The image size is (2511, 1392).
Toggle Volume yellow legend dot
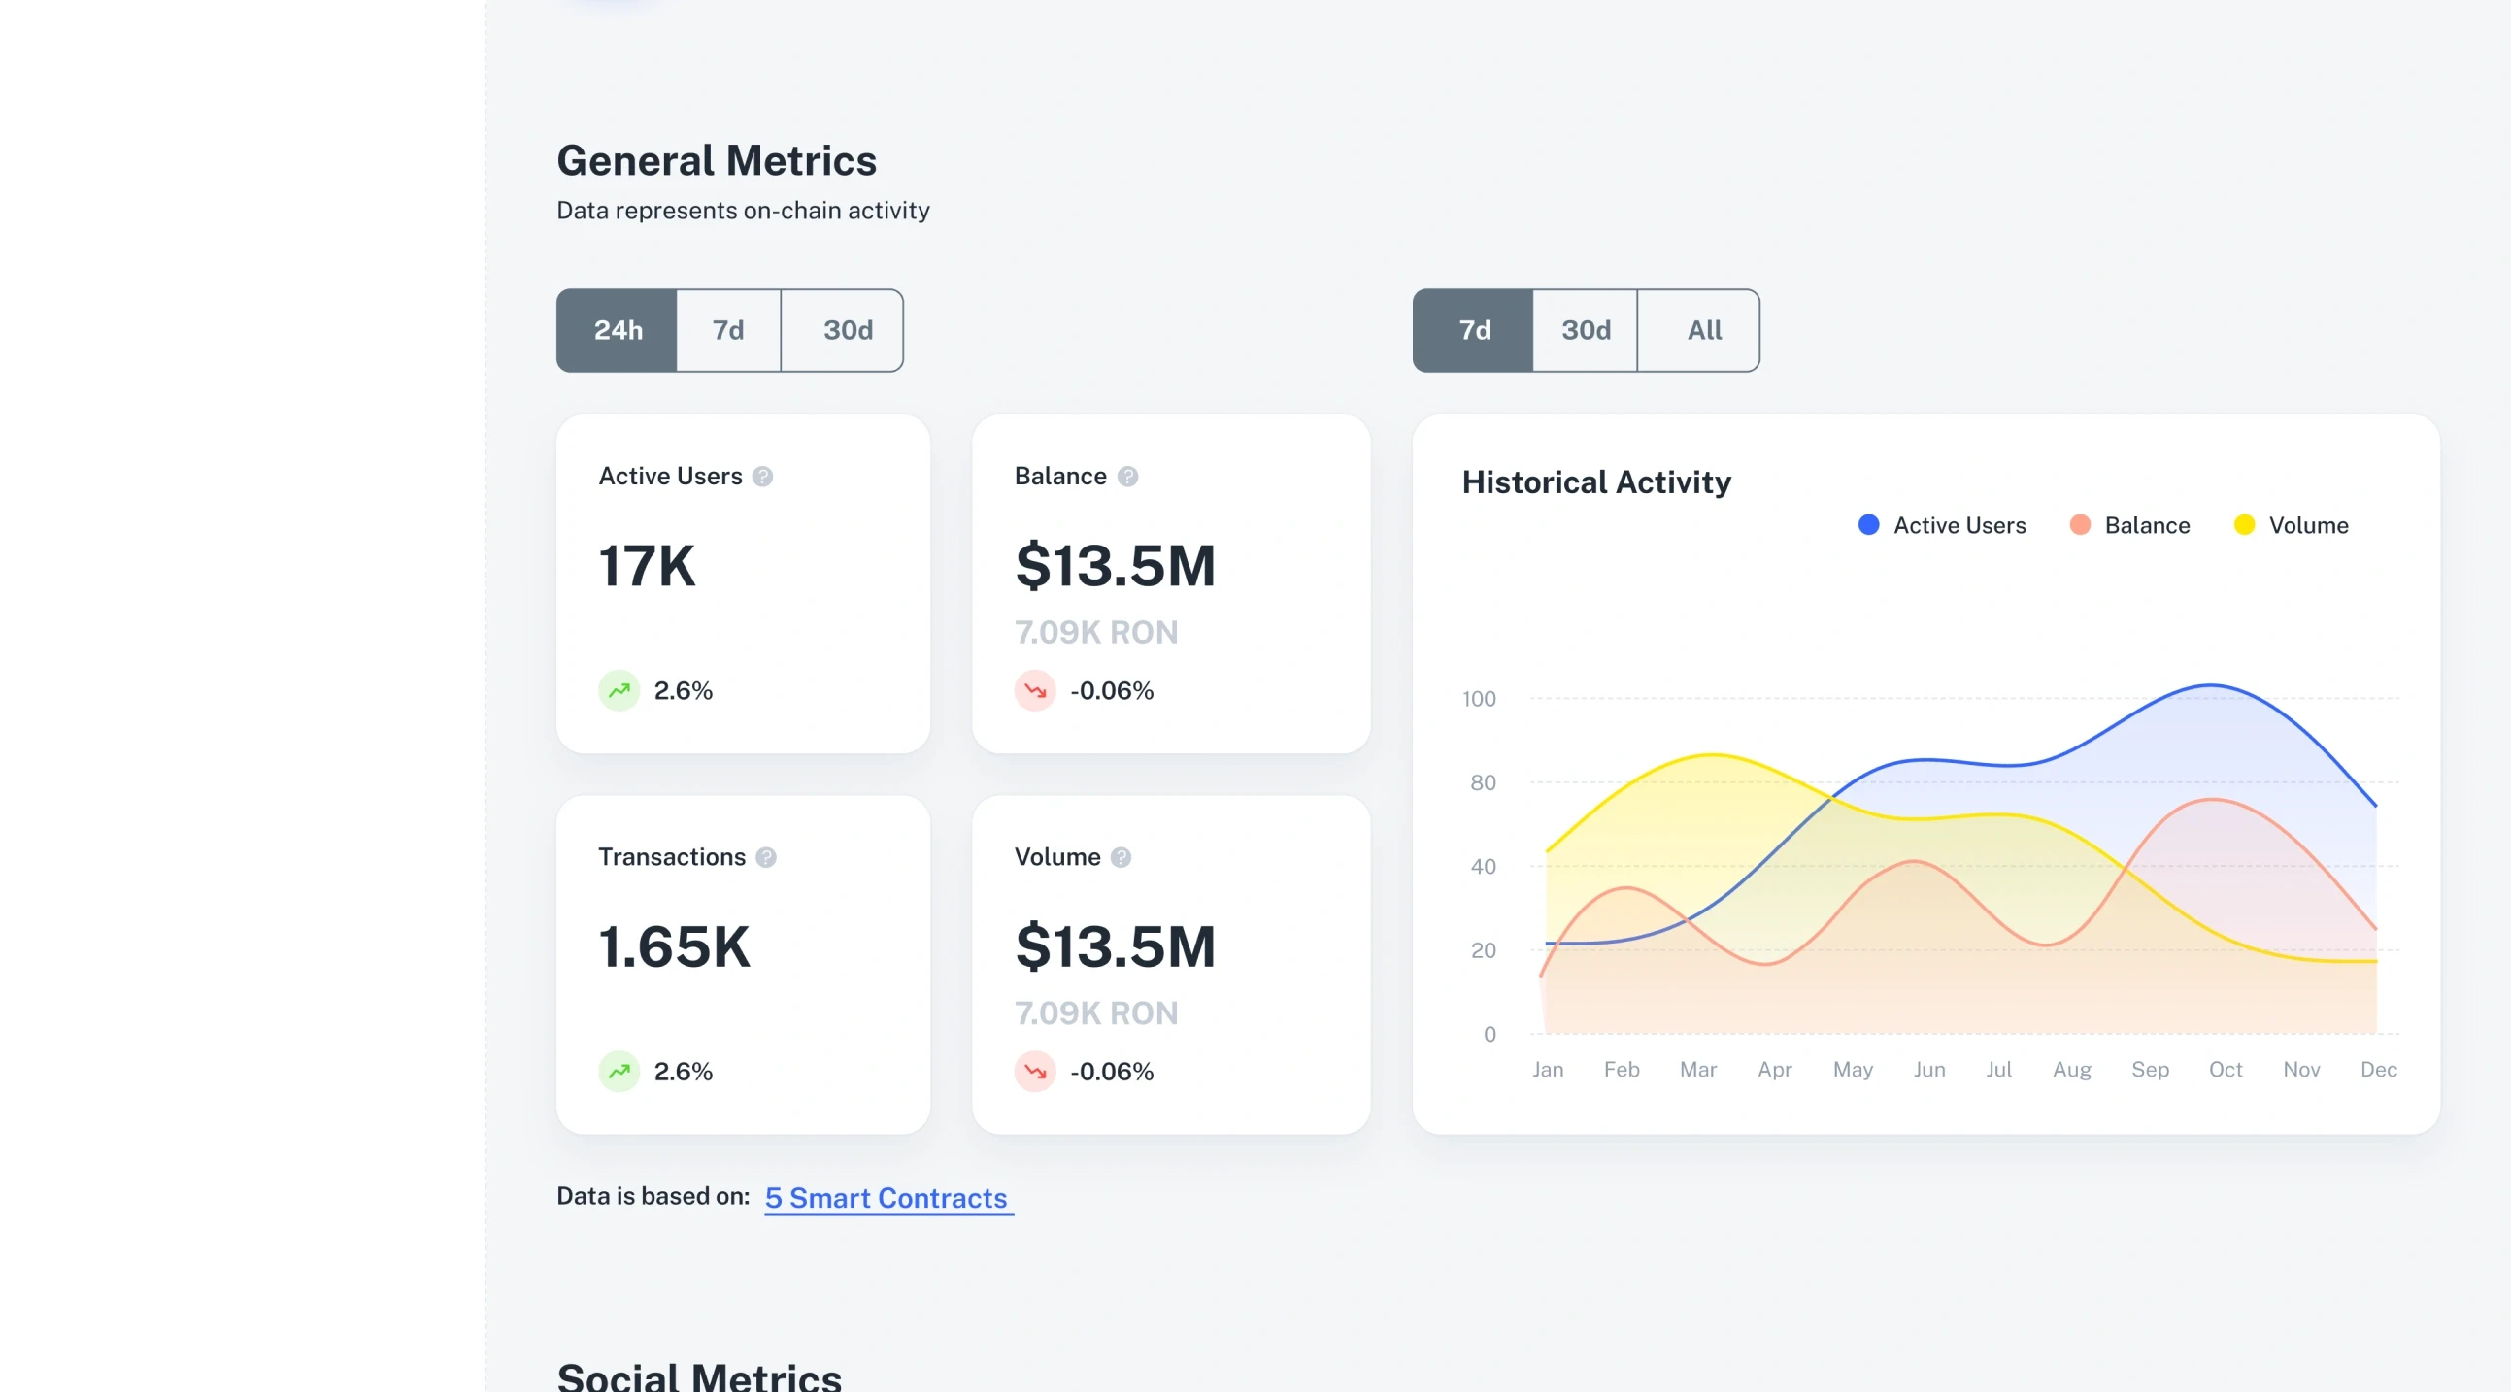coord(2245,525)
